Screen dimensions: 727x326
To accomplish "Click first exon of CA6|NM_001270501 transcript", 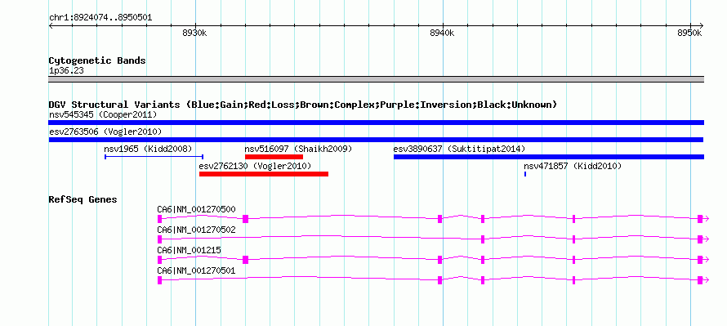I will click(159, 280).
